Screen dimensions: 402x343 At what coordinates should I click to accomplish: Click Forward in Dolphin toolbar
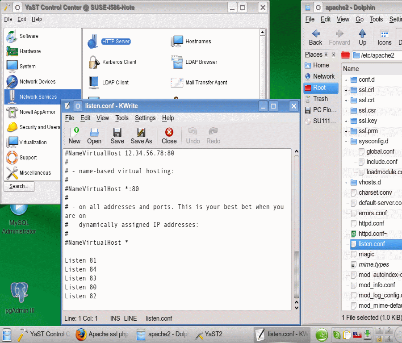pos(339,38)
